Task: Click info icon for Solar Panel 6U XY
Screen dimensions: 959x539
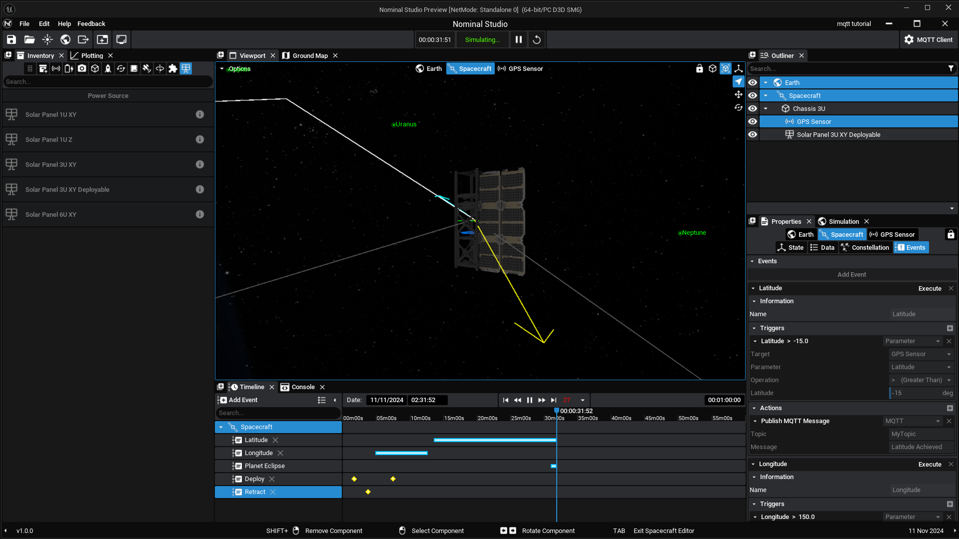Action: click(x=200, y=214)
